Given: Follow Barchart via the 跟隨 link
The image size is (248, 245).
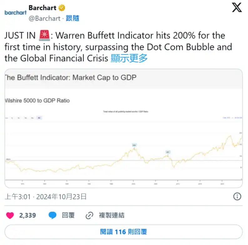Looking at the screenshot, I should point(73,18).
